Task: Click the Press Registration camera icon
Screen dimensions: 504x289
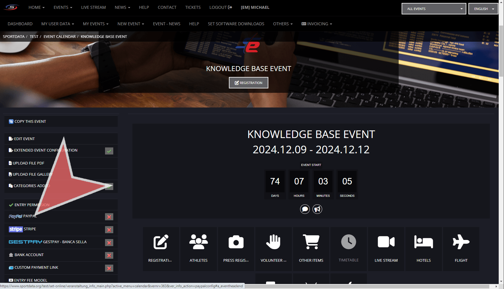Action: click(x=236, y=242)
